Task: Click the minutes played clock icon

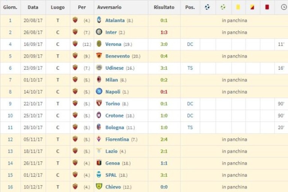Action: 284,7
